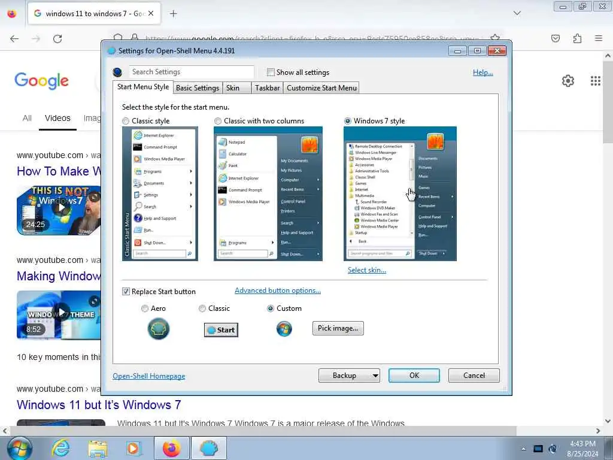Open 'Windows 11 but It's Windows 7' result
Image resolution: width=613 pixels, height=460 pixels.
tap(99, 405)
